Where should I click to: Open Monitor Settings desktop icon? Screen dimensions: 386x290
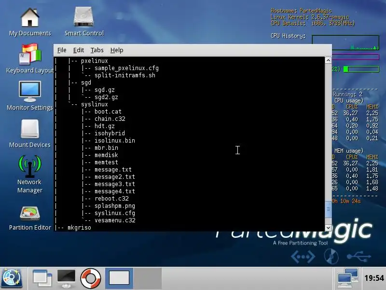[x=30, y=96]
